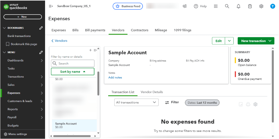Image resolution: width=279 pixels, height=139 pixels.
Task: Edit bookmarks with the pencil icon
Action: (41, 28)
